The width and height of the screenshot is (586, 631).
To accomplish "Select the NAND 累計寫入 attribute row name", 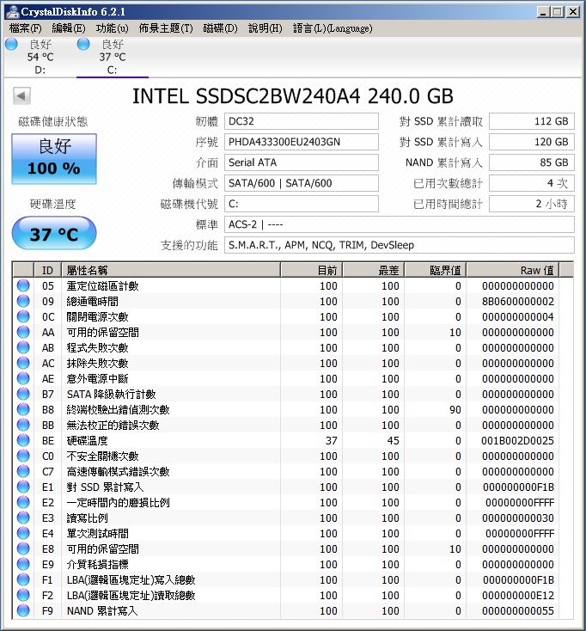I will [102, 611].
